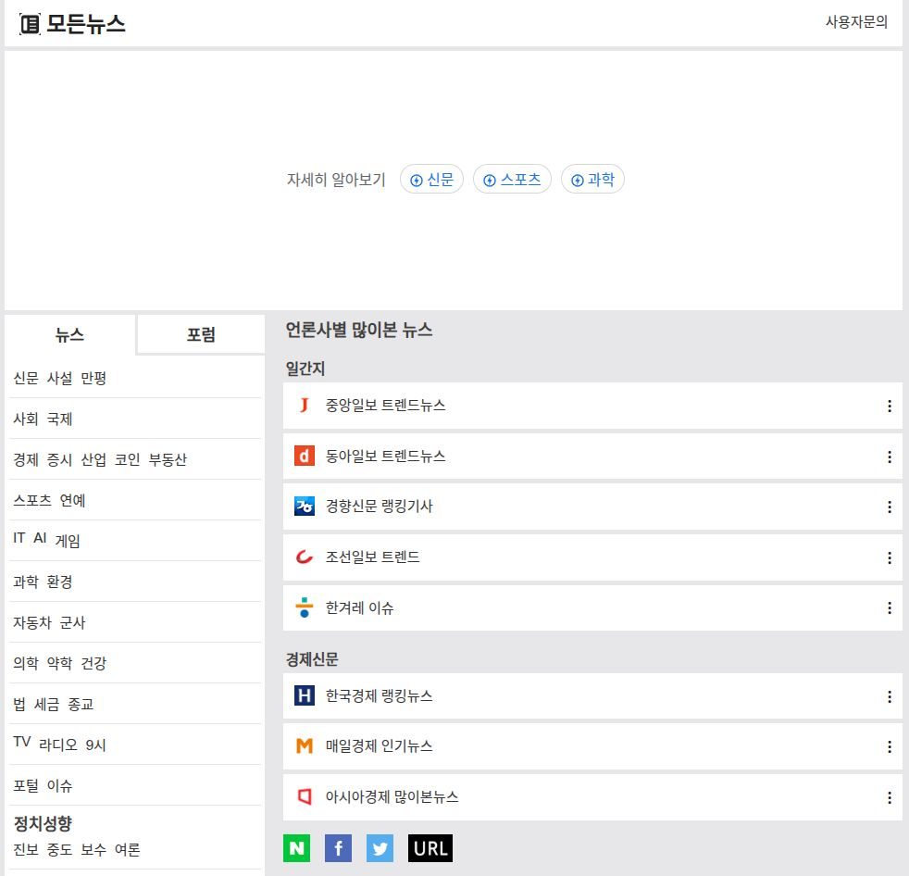Share on Twitter using the bird icon
Screen dimensions: 909x876
pos(380,847)
